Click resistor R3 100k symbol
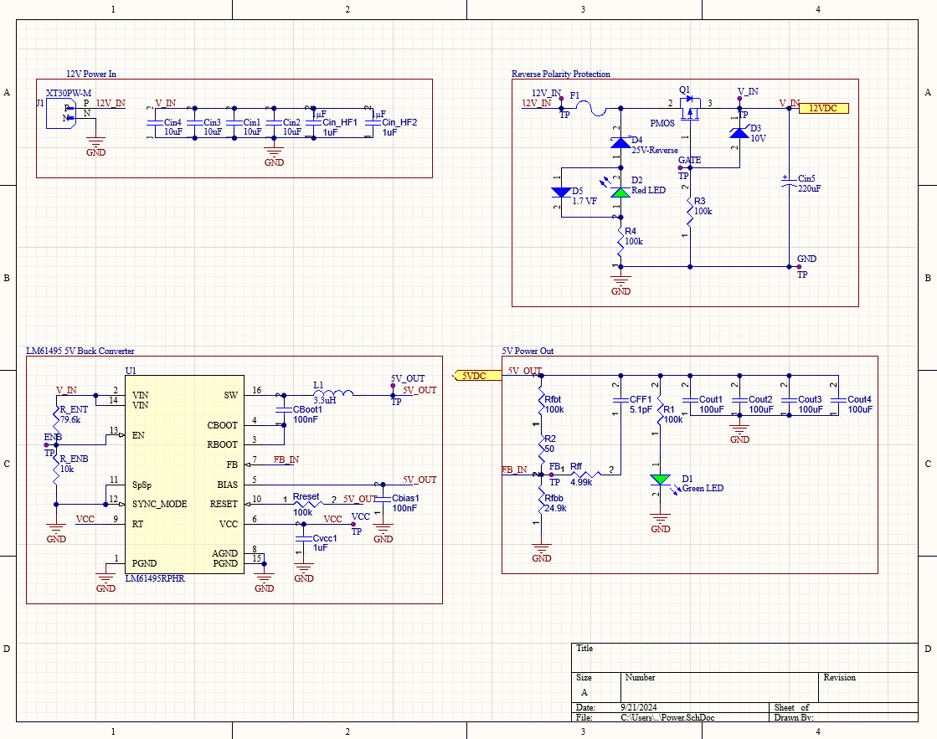This screenshot has height=739, width=937. pos(690,212)
